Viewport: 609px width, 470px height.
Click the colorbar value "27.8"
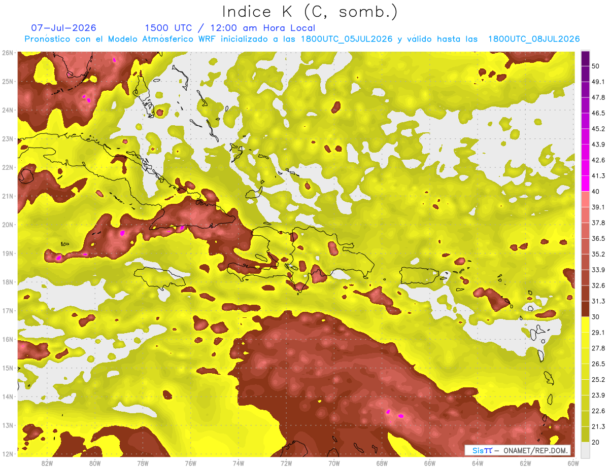coord(598,348)
